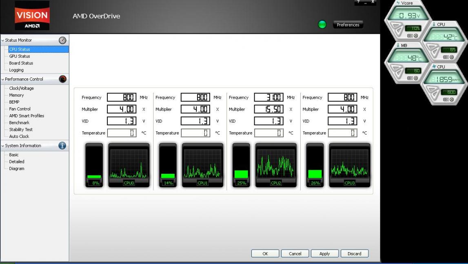Click the green status indicator light
Image resolution: width=468 pixels, height=264 pixels.
[322, 24]
